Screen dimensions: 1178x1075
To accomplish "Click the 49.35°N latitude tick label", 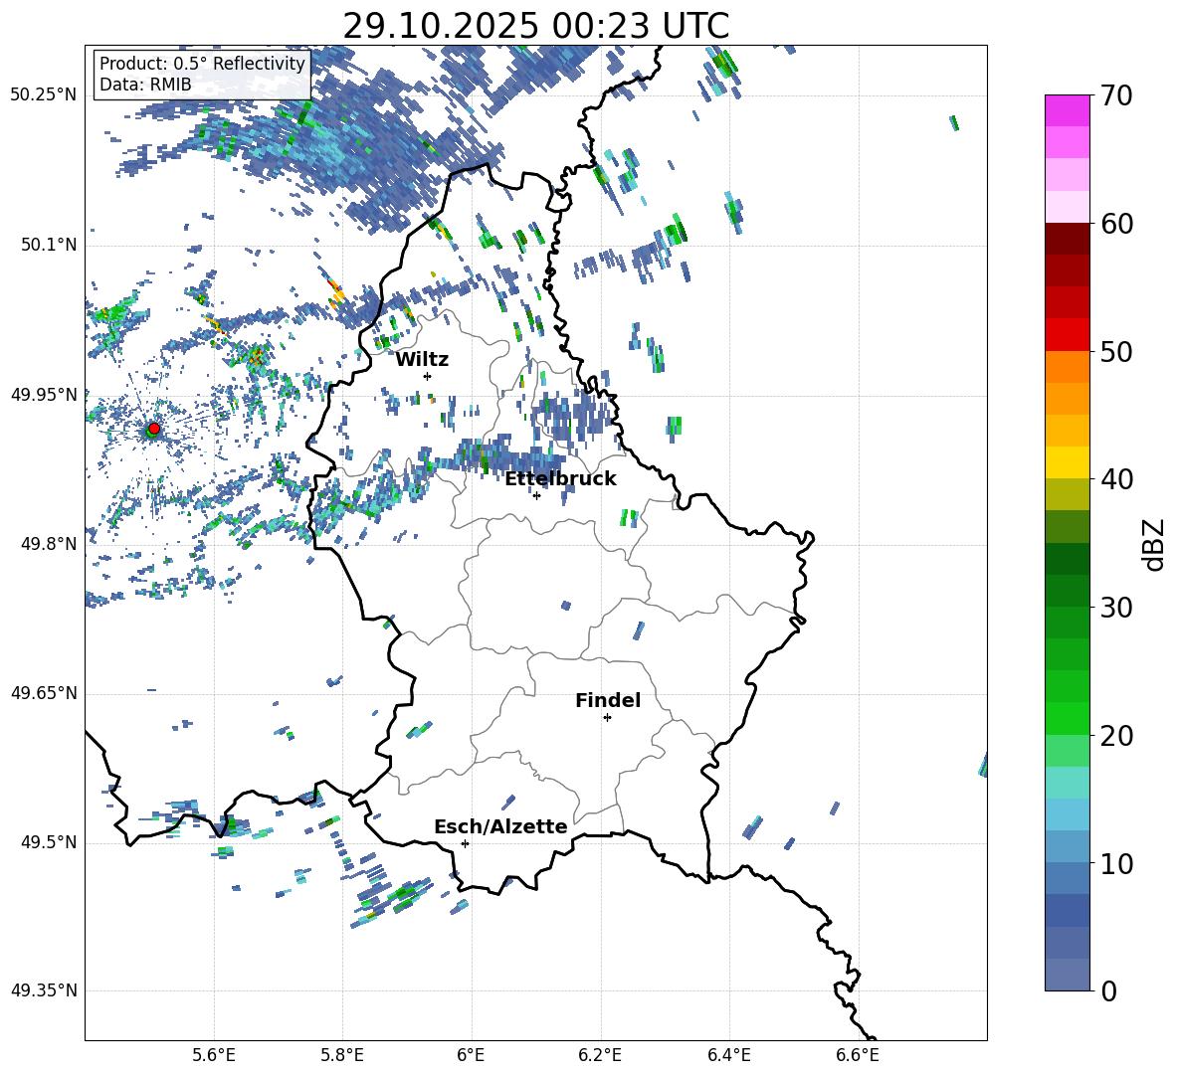I will [x=44, y=990].
